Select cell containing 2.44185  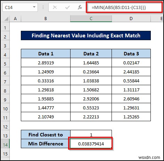tap(131, 72)
